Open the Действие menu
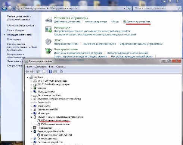 pyautogui.click(x=41, y=67)
